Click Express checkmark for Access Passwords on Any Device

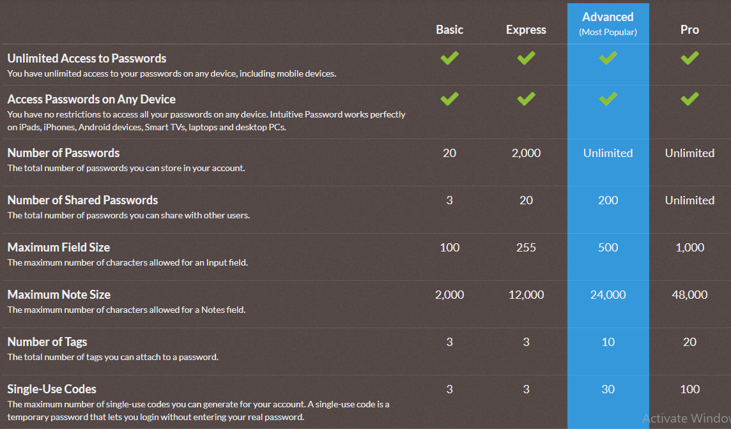point(526,99)
